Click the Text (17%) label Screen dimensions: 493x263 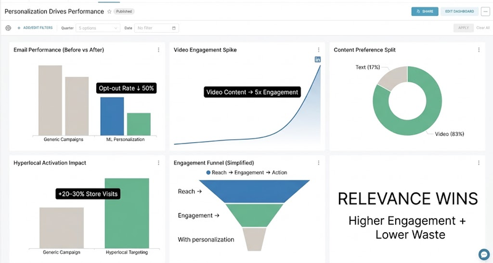point(367,67)
